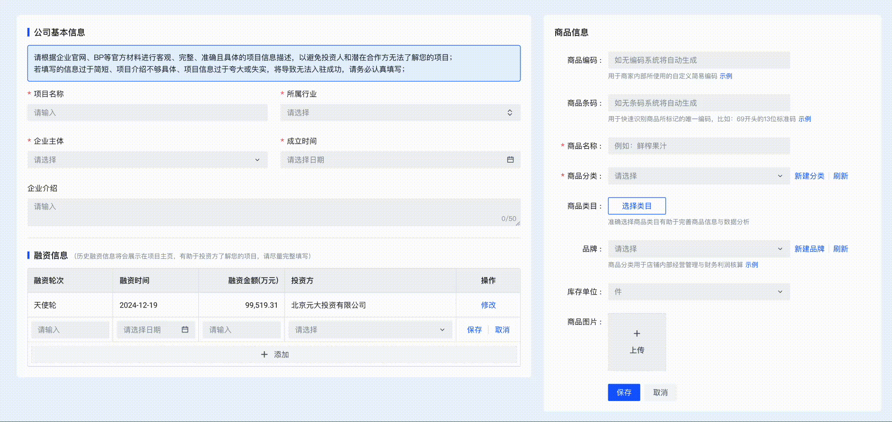The height and width of the screenshot is (422, 892).
Task: Click the upload plus icon under 商品图片
Action: tap(637, 333)
